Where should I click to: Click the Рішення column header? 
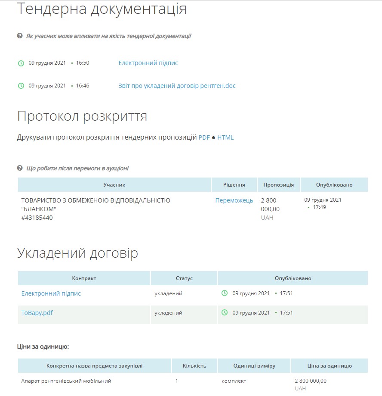tap(234, 184)
